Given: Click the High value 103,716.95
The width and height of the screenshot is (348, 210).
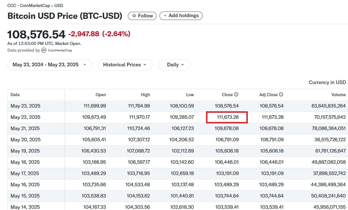Looking at the screenshot, I should [139, 173].
